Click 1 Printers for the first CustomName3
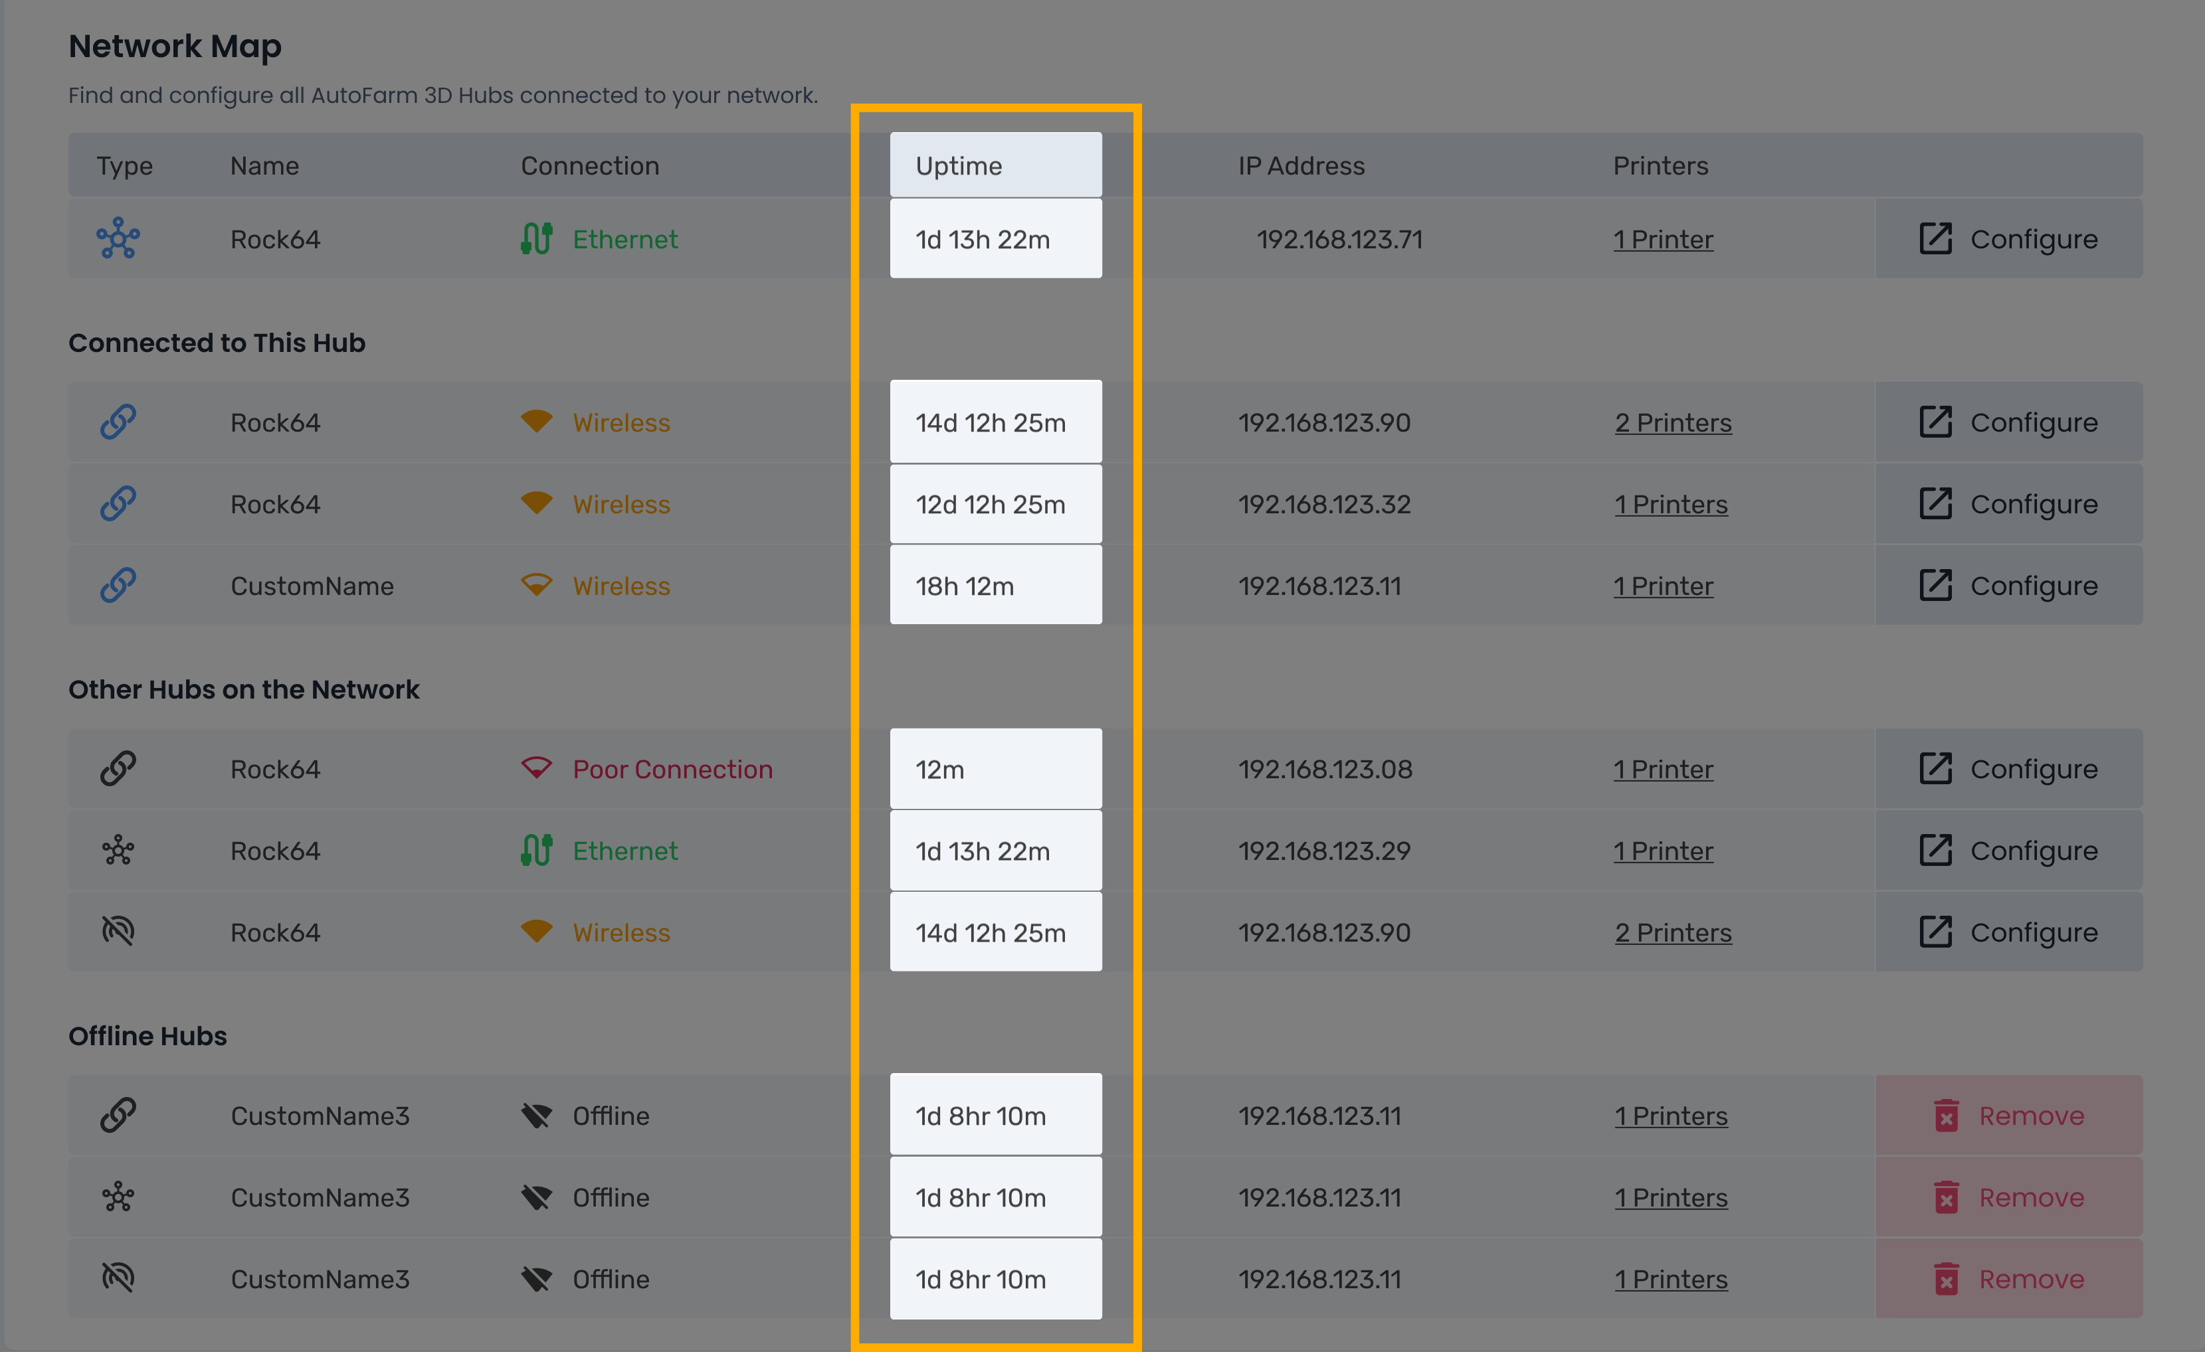 coord(1671,1116)
